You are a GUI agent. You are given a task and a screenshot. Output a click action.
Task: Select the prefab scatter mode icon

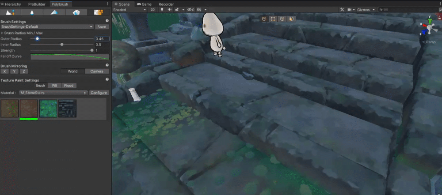pyautogui.click(x=76, y=12)
